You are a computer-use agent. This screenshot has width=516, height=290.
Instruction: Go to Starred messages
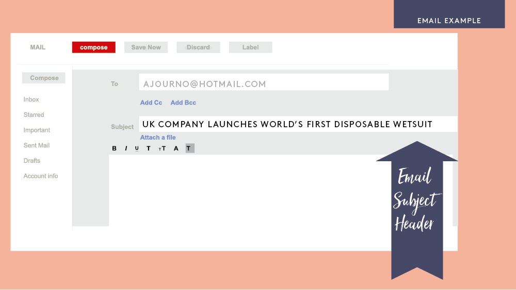click(34, 115)
